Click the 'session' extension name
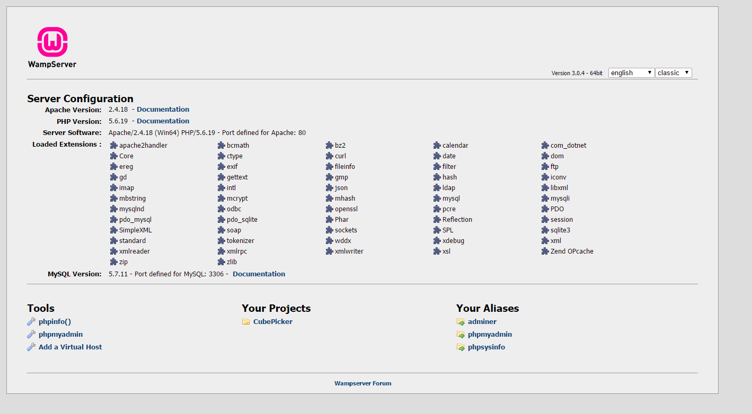 pos(562,220)
